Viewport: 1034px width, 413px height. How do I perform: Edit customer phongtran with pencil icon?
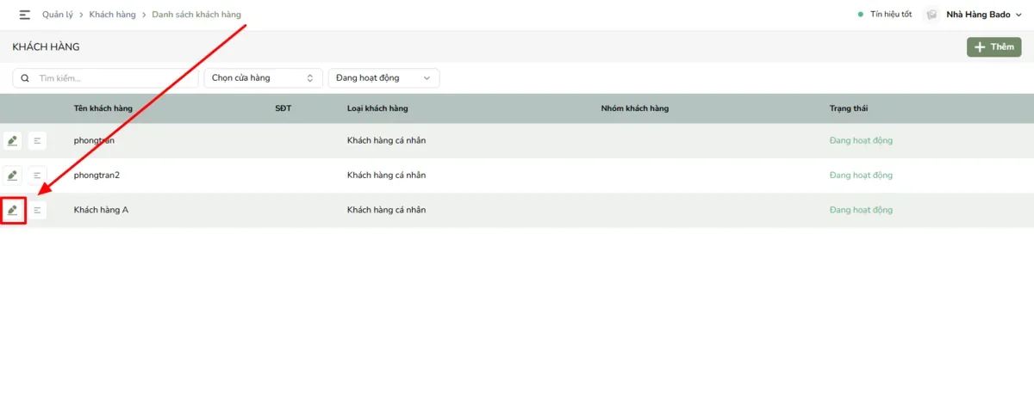click(12, 140)
